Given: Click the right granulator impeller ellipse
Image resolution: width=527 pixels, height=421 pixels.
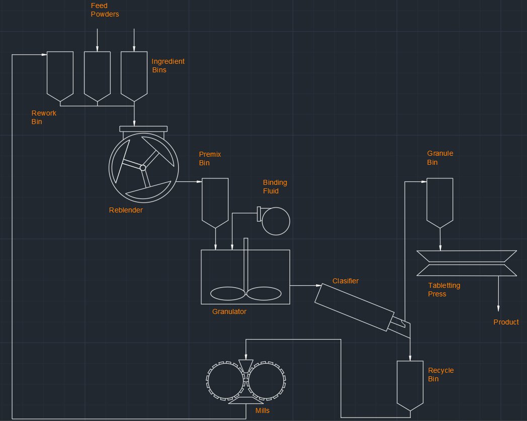Looking at the screenshot, I should click(x=264, y=293).
